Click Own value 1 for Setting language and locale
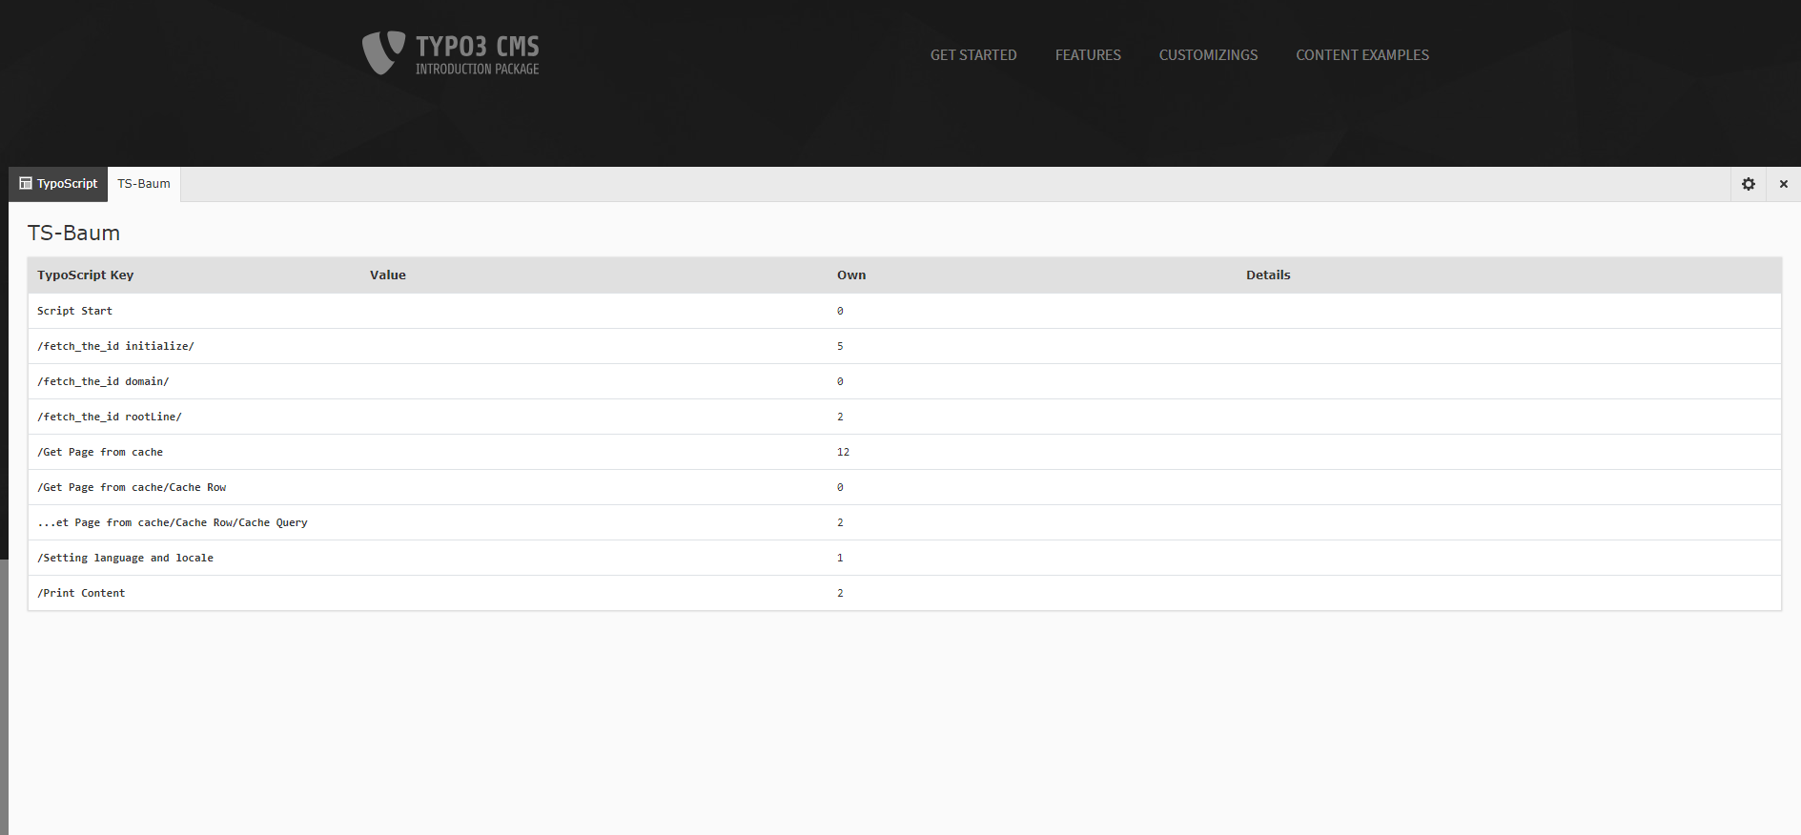Image resolution: width=1801 pixels, height=835 pixels. (x=840, y=558)
